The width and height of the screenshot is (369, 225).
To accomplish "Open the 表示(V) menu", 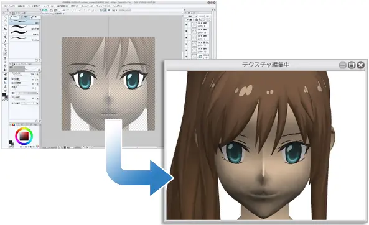I will [x=75, y=6].
